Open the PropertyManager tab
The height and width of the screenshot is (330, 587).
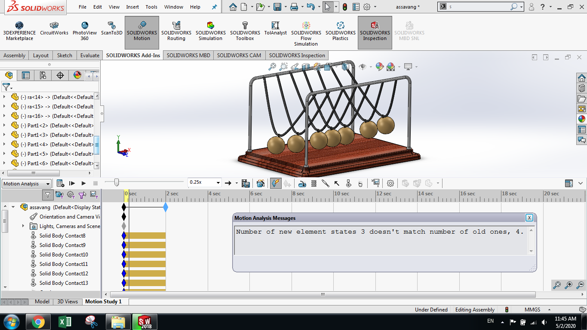coord(26,75)
